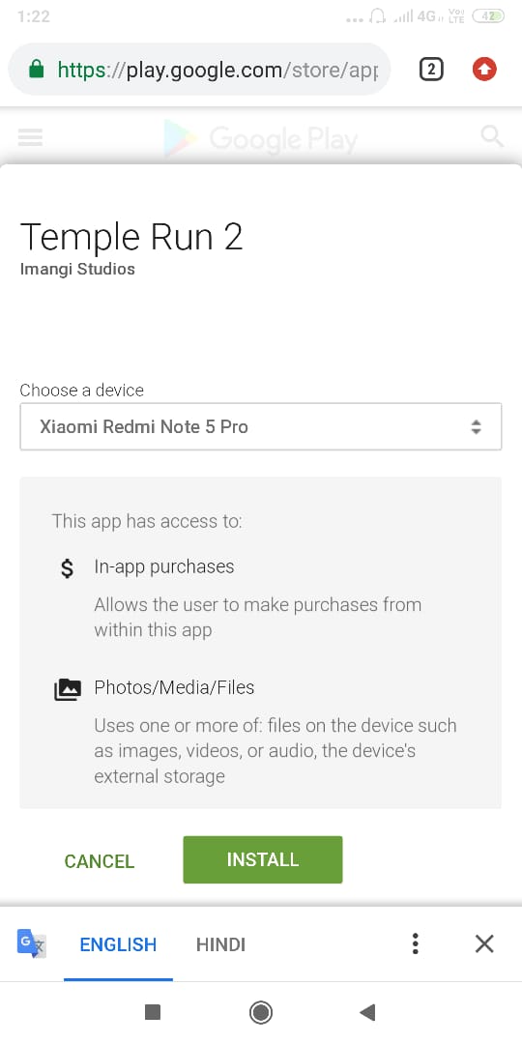Expand the Xiaomi Redmi Note 5 Pro dropdown
522x1044 pixels.
tap(261, 426)
